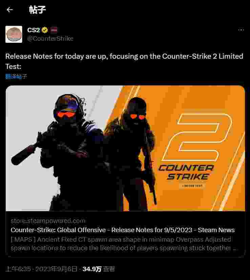Open Release Notes for 9/5/2023 card title

(123, 230)
